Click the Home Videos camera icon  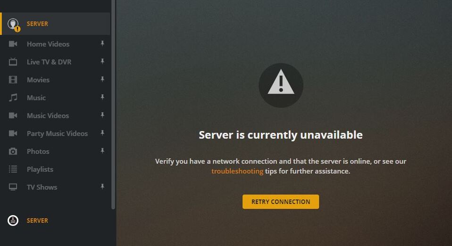(13, 44)
